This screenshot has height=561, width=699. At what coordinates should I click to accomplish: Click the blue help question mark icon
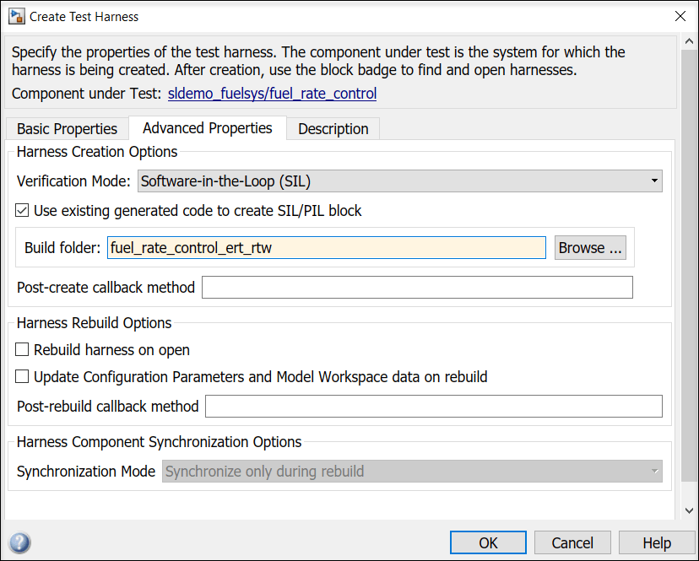pos(20,542)
